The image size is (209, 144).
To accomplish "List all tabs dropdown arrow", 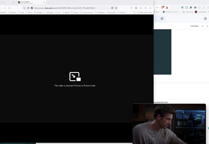I will point(145,2).
